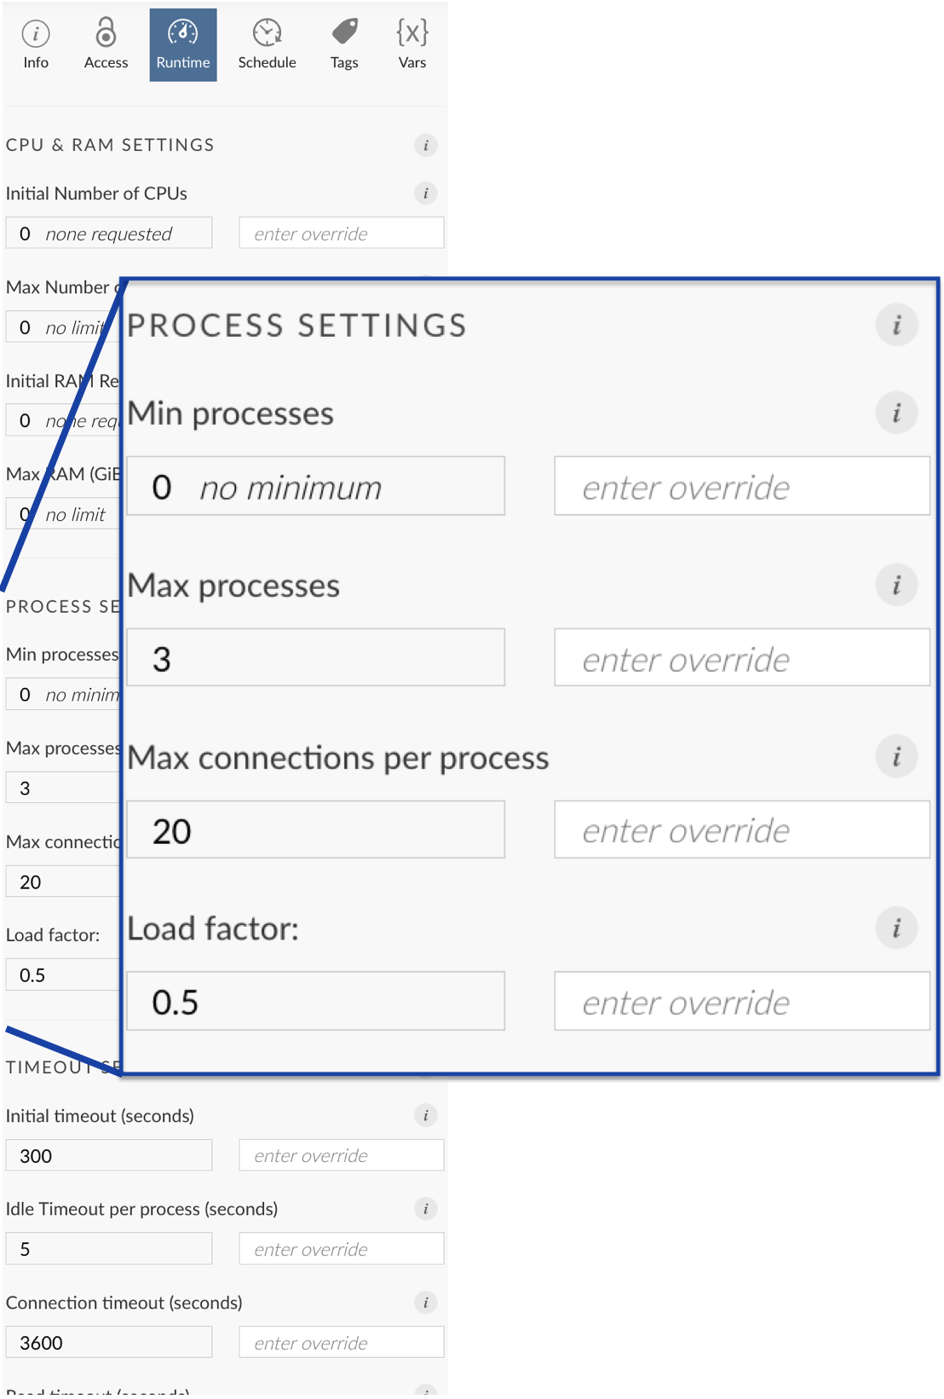Viewport: 944px width, 1399px height.
Task: Show info for Max connections per process
Action: 896,757
